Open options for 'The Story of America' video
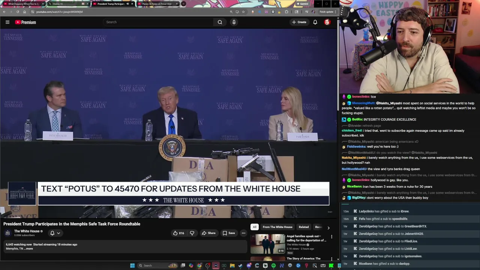Image resolution: width=480 pixels, height=270 pixels. 331,259
